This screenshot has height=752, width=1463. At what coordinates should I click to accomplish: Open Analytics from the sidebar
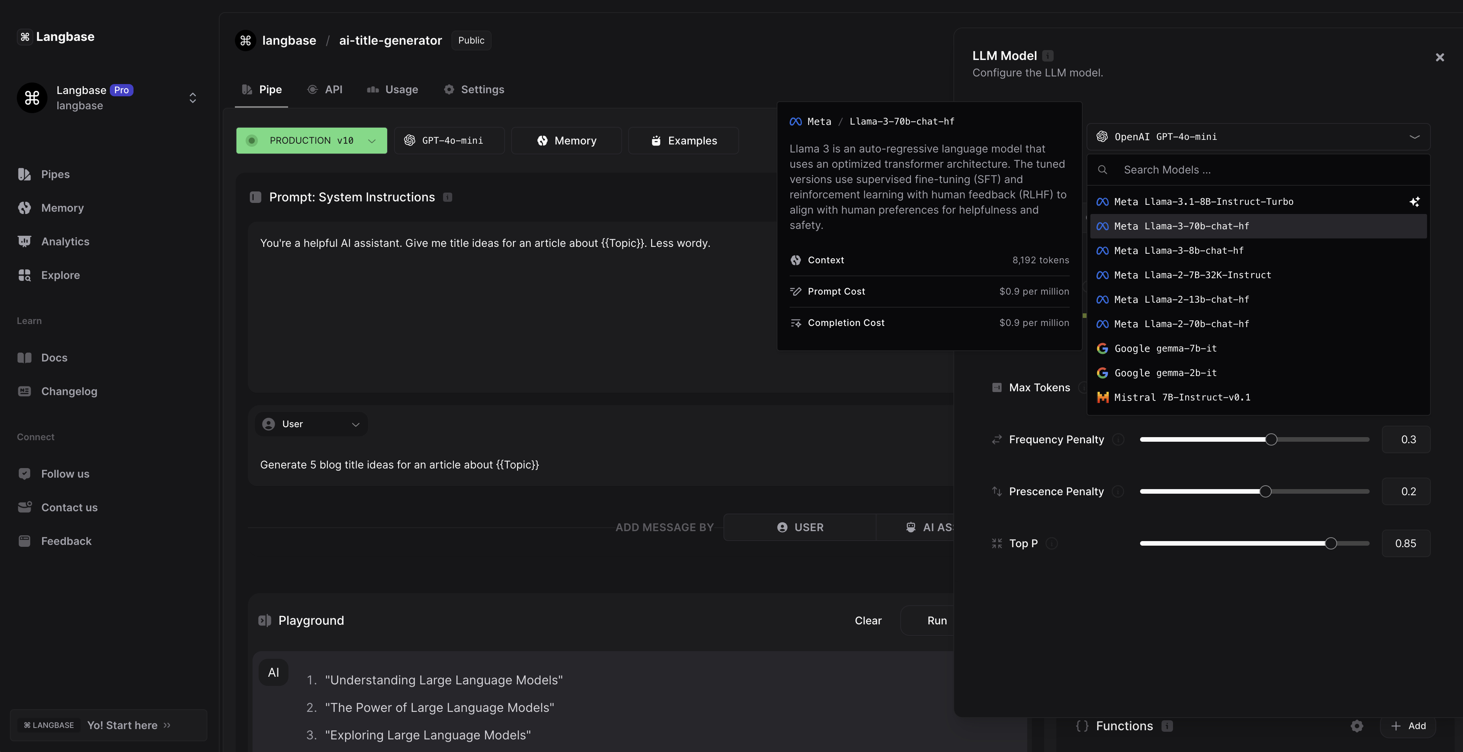pyautogui.click(x=65, y=241)
